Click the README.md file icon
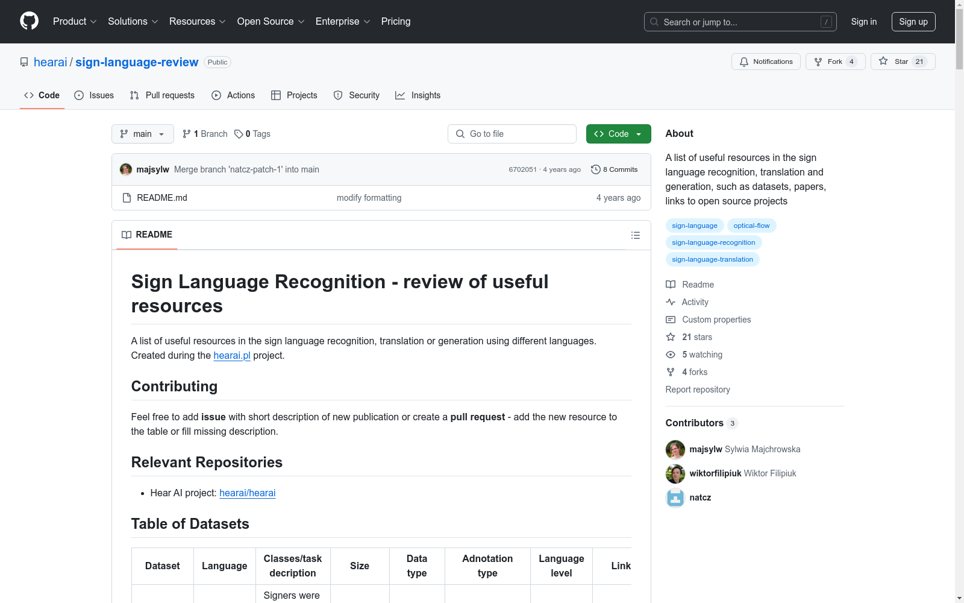The width and height of the screenshot is (964, 603). point(127,198)
